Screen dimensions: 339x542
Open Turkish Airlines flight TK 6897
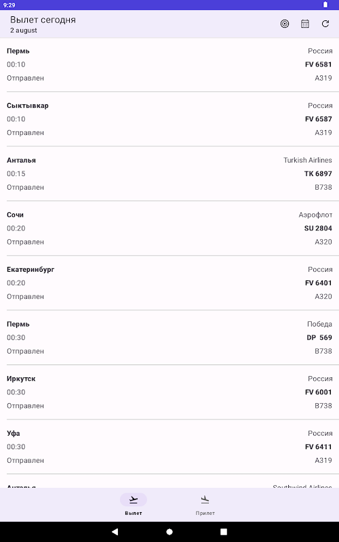[x=169, y=174]
